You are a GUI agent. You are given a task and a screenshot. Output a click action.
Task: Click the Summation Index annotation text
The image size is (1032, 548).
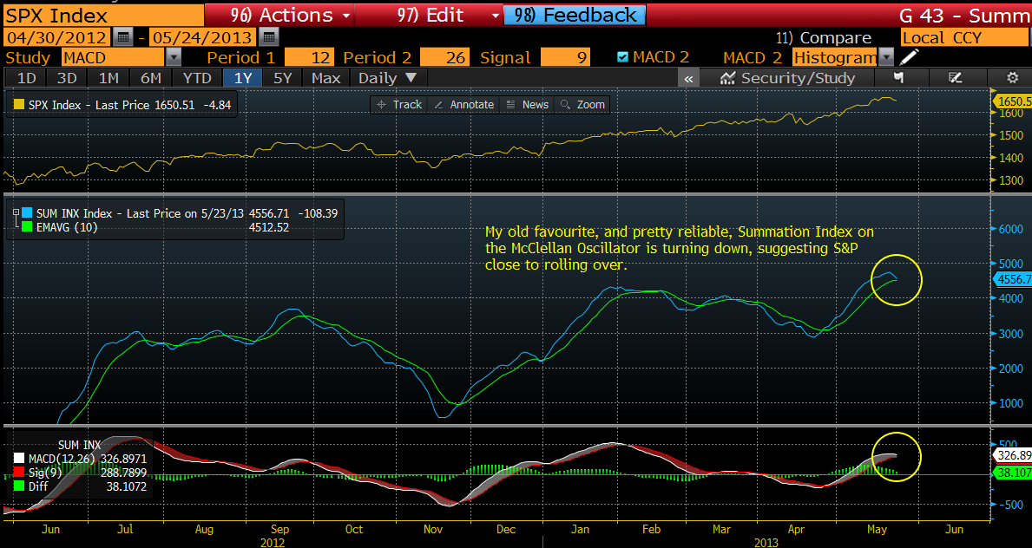point(680,248)
